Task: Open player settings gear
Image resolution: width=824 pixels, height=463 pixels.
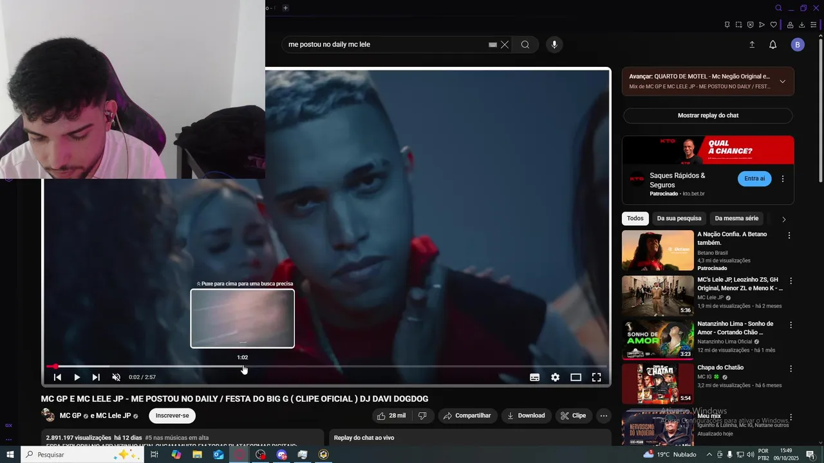Action: pyautogui.click(x=555, y=377)
